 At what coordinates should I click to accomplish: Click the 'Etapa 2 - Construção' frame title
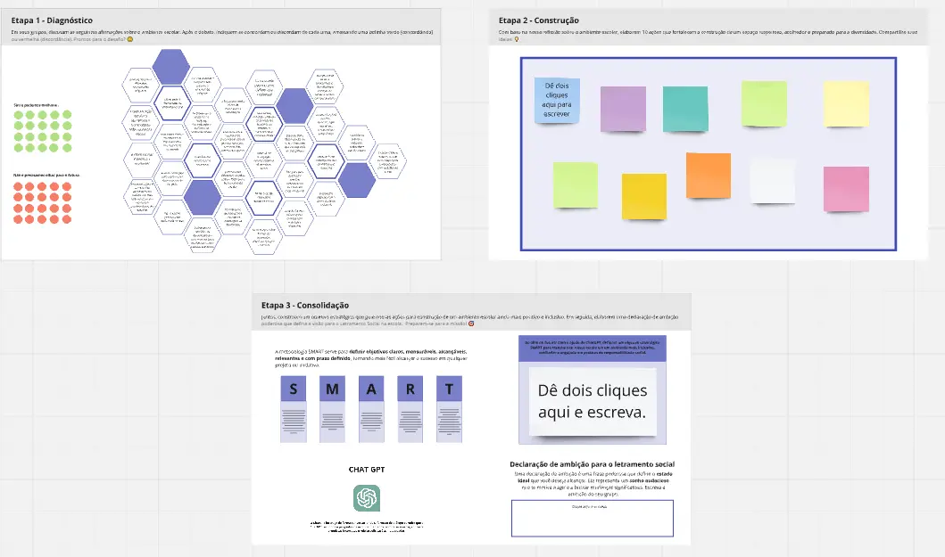(539, 20)
